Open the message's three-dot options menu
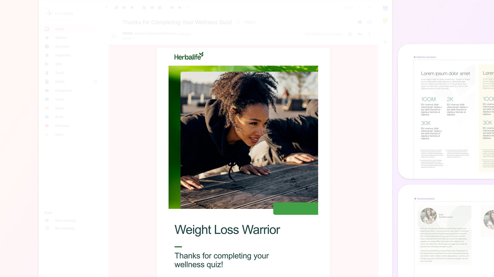 click(369, 34)
